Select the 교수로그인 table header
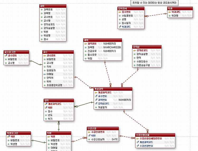Image resolution: width=198 pixels, height=151 pixels. click(16, 52)
